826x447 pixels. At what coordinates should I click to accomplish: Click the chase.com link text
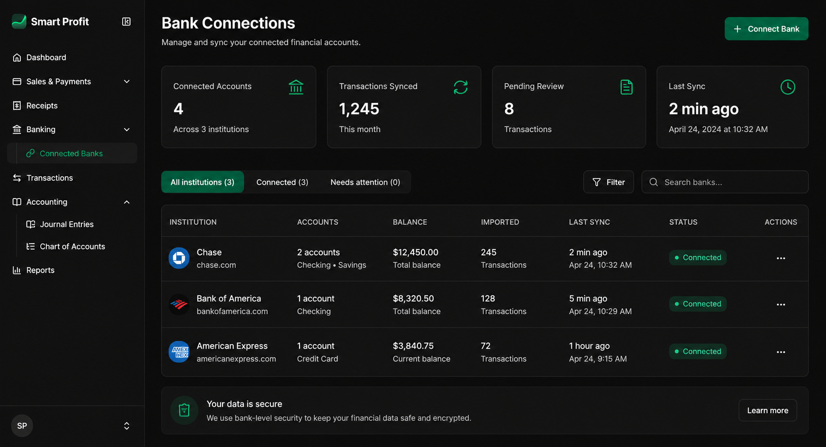216,265
